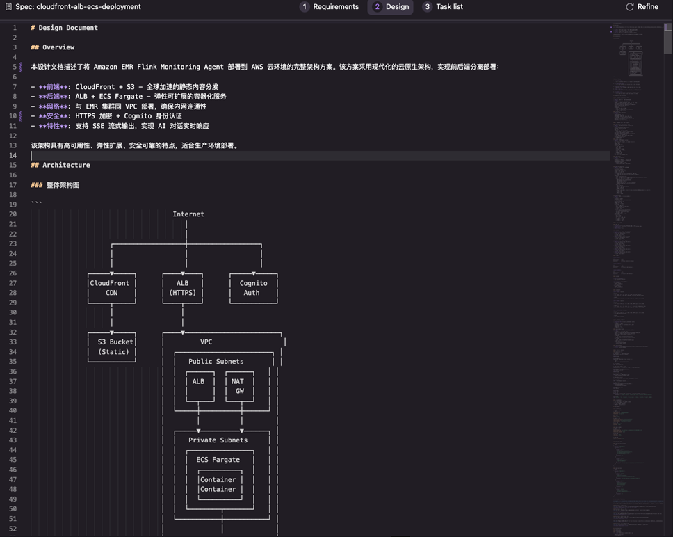The height and width of the screenshot is (537, 673).
Task: Click line number 20 in the gutter
Action: point(13,214)
